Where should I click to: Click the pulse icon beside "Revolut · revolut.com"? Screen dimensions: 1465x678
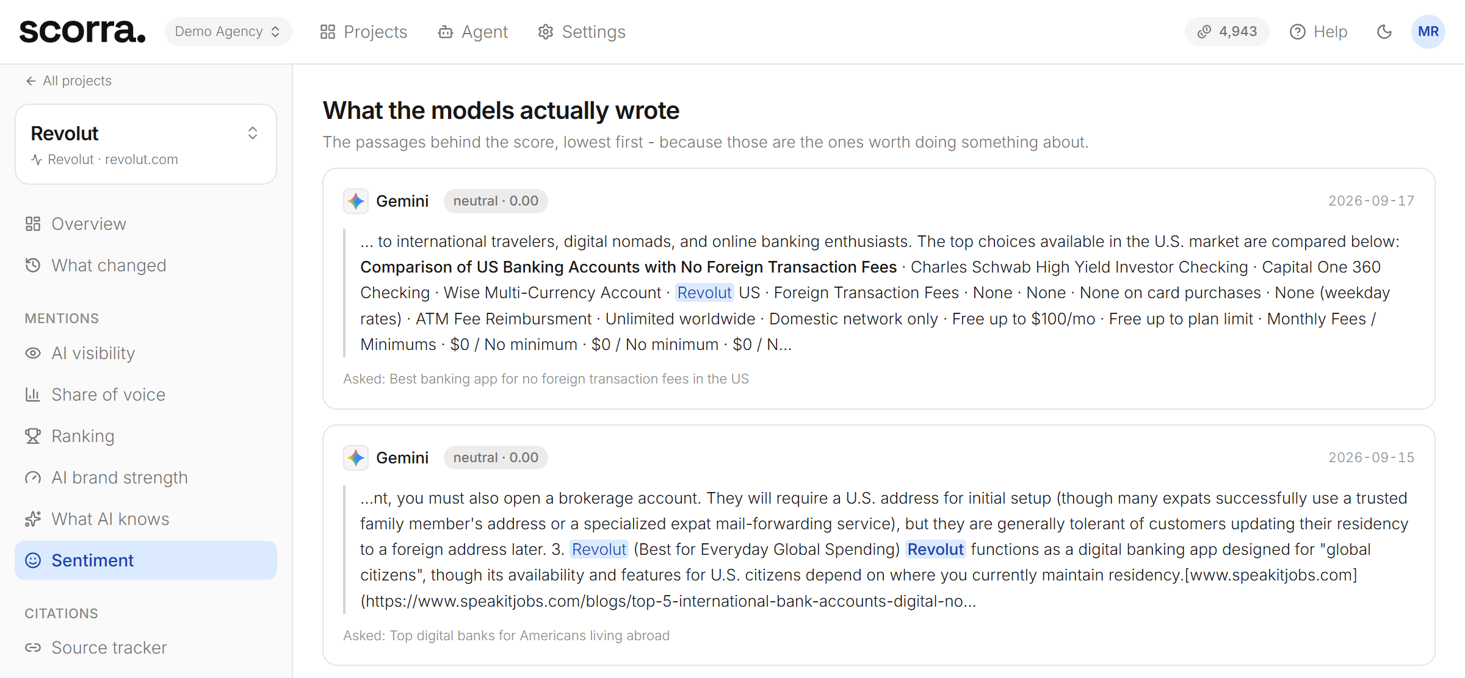coord(37,160)
